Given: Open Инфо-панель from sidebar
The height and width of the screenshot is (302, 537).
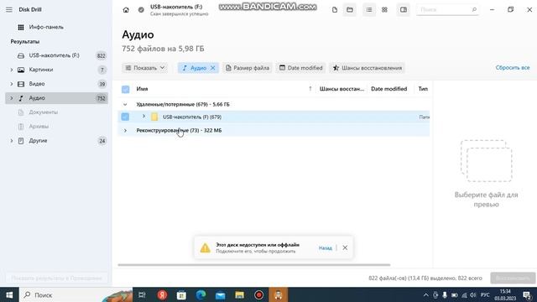Looking at the screenshot, I should pos(46,27).
